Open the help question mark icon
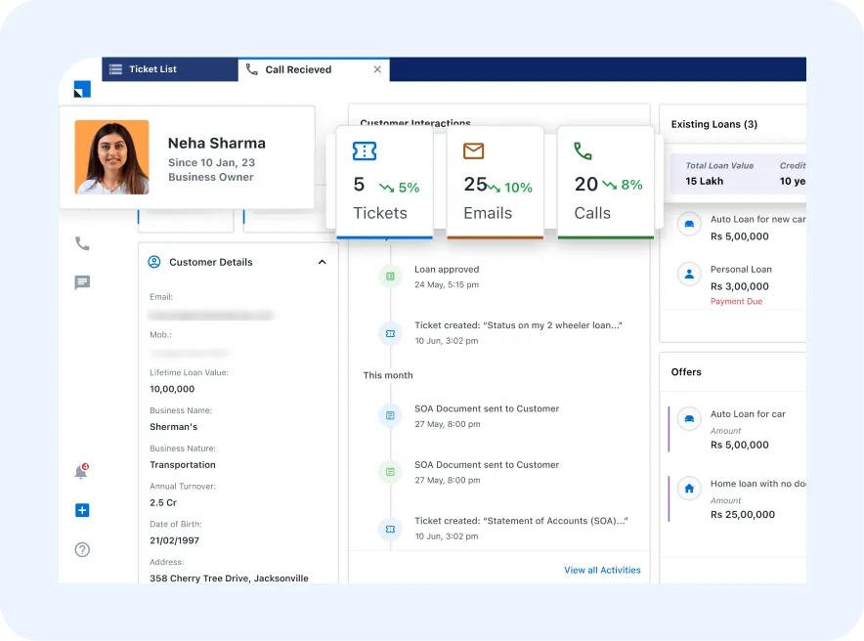The image size is (864, 641). pos(82,549)
